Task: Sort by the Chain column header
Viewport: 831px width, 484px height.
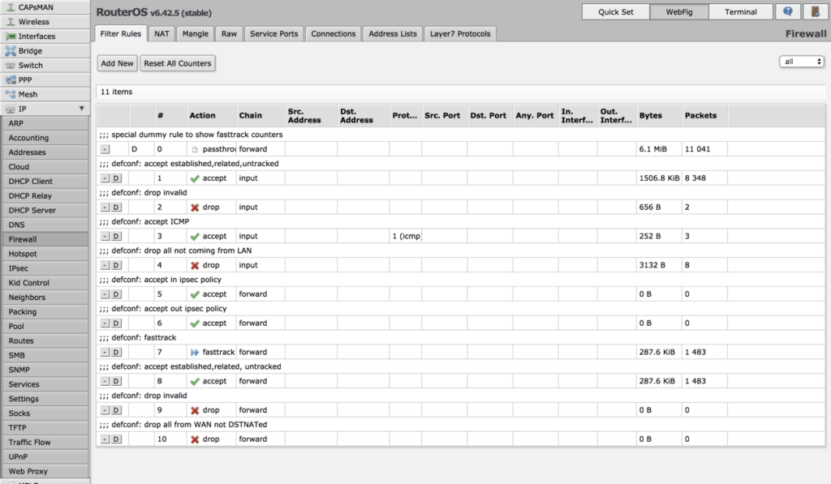Action: pyautogui.click(x=260, y=115)
